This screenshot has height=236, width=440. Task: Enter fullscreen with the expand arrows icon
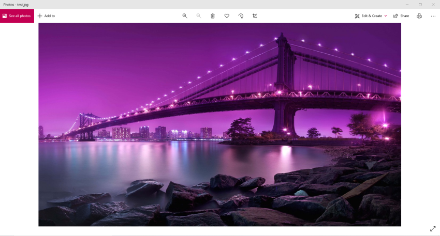[x=433, y=229]
